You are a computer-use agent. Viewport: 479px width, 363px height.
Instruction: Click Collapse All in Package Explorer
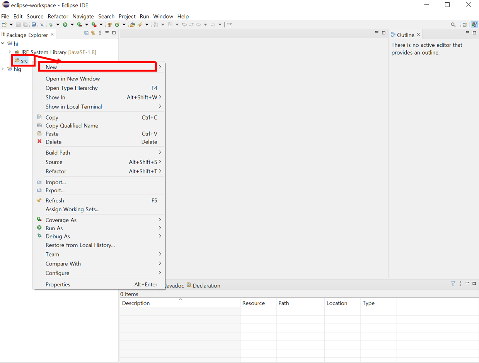[x=86, y=33]
